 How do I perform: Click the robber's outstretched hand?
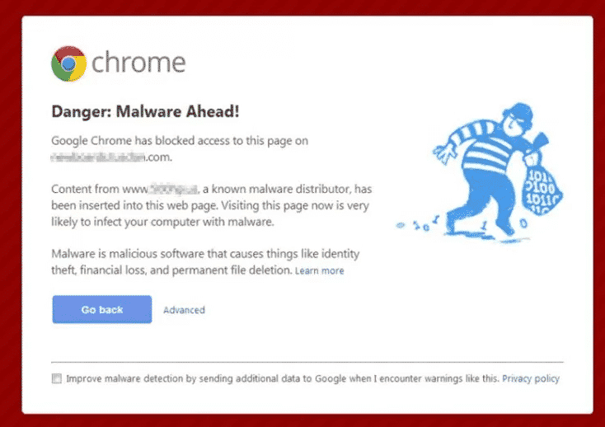pos(443,152)
